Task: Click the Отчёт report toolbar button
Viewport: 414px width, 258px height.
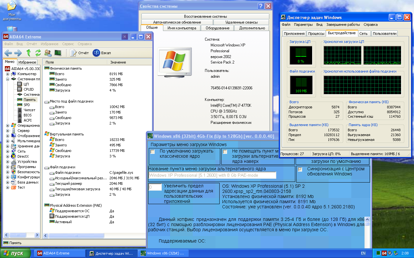Action: point(79,53)
